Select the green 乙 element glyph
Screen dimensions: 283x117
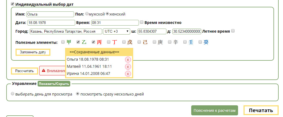(x=84, y=42)
